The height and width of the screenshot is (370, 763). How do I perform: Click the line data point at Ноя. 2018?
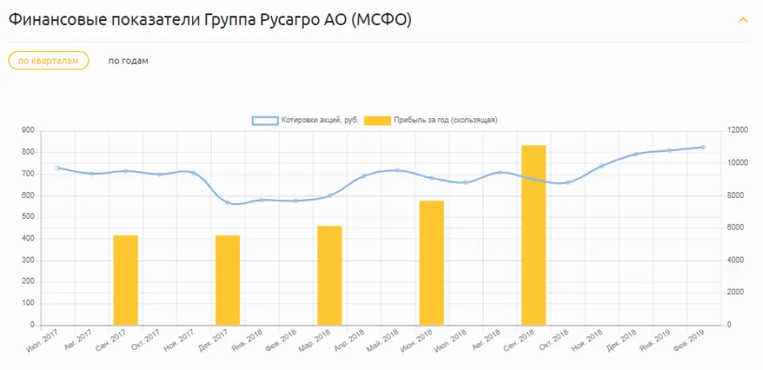point(601,166)
